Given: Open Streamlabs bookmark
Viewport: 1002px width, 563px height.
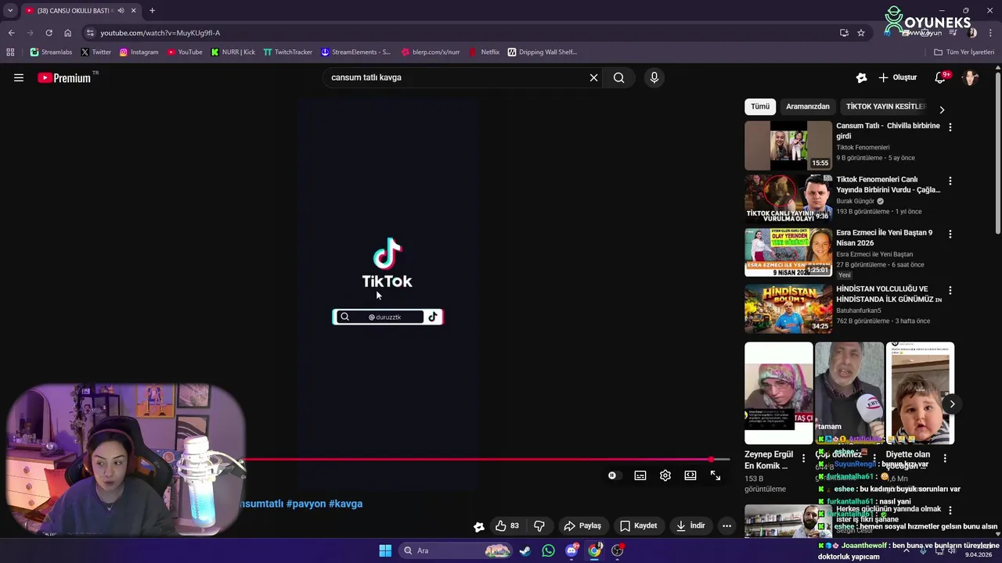Looking at the screenshot, I should click(x=51, y=52).
